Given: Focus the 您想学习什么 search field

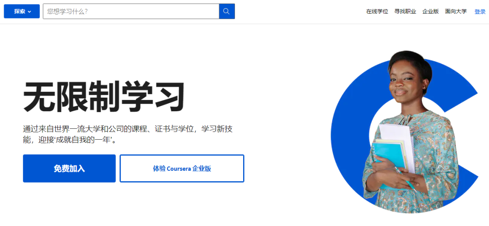Looking at the screenshot, I should (x=131, y=11).
